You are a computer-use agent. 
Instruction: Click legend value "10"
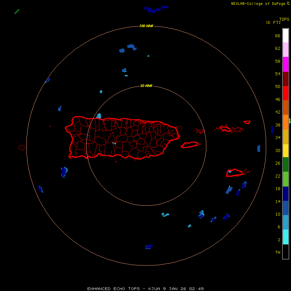point(278,214)
